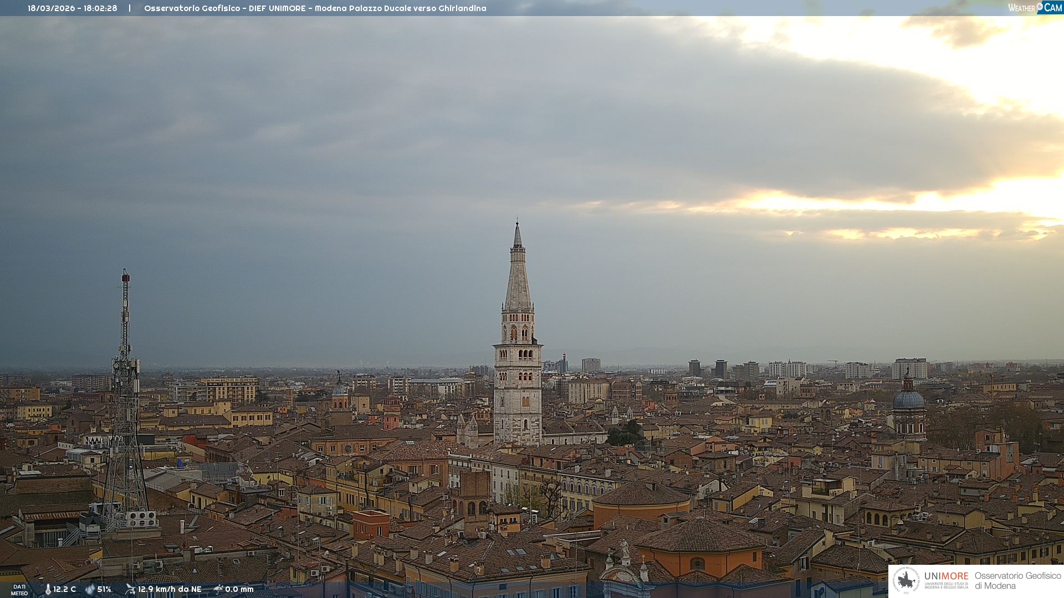Click the thermometer temperature icon
Image resolution: width=1064 pixels, height=598 pixels.
click(48, 589)
